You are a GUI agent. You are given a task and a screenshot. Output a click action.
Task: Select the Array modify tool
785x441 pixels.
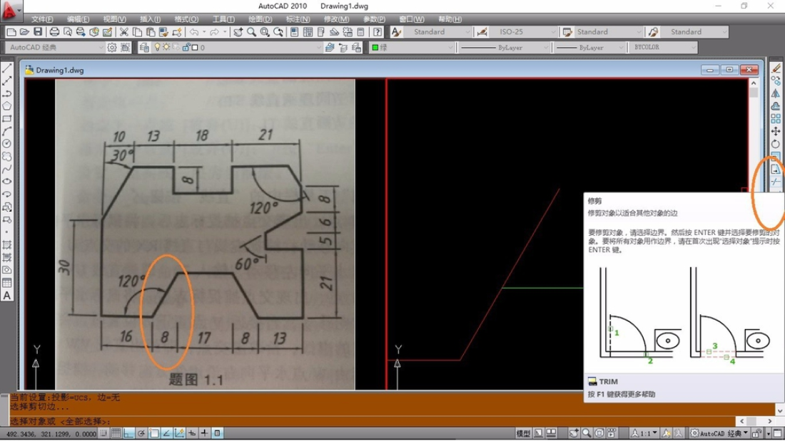pyautogui.click(x=776, y=118)
